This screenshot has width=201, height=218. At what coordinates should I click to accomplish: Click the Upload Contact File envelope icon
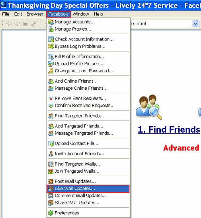pyautogui.click(x=51, y=143)
